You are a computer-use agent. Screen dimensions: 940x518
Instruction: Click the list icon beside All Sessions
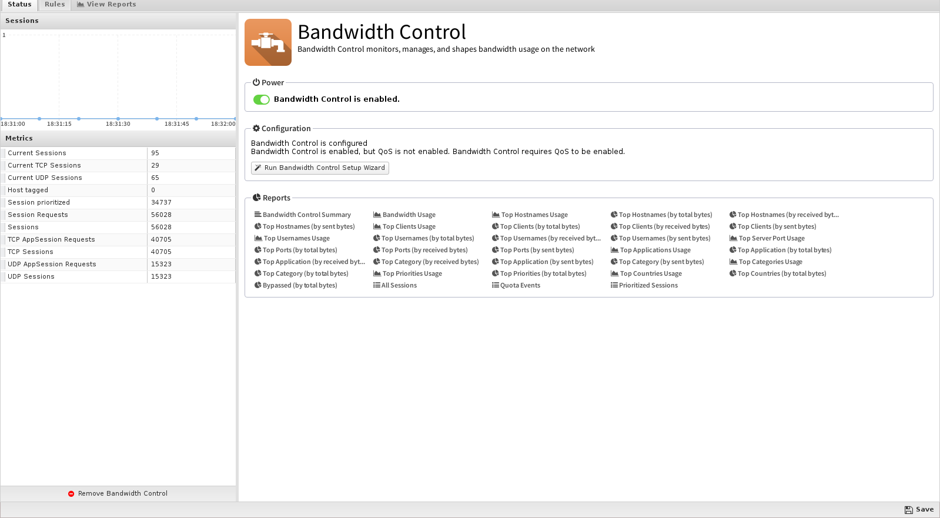(x=376, y=285)
